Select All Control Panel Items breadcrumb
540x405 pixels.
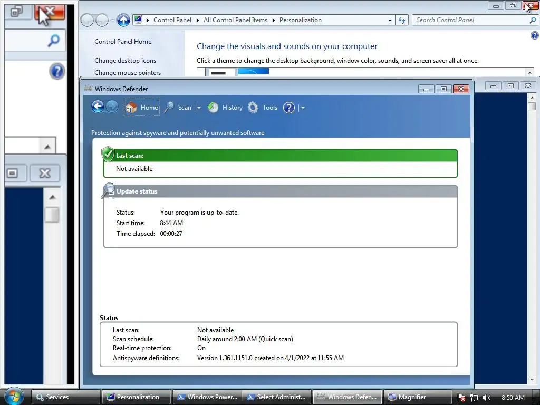[x=235, y=20]
